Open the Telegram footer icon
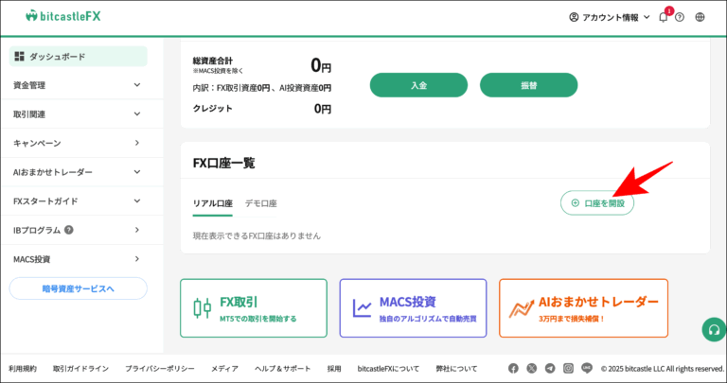 click(x=550, y=369)
